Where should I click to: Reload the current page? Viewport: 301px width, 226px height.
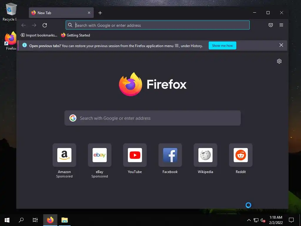click(x=45, y=25)
